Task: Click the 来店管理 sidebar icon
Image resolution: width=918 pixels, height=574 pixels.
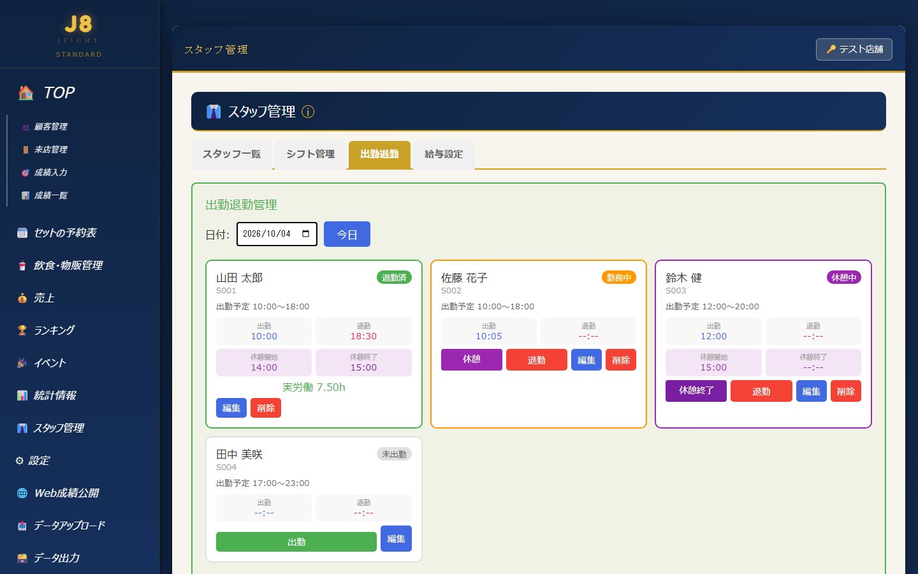Action: [25, 150]
